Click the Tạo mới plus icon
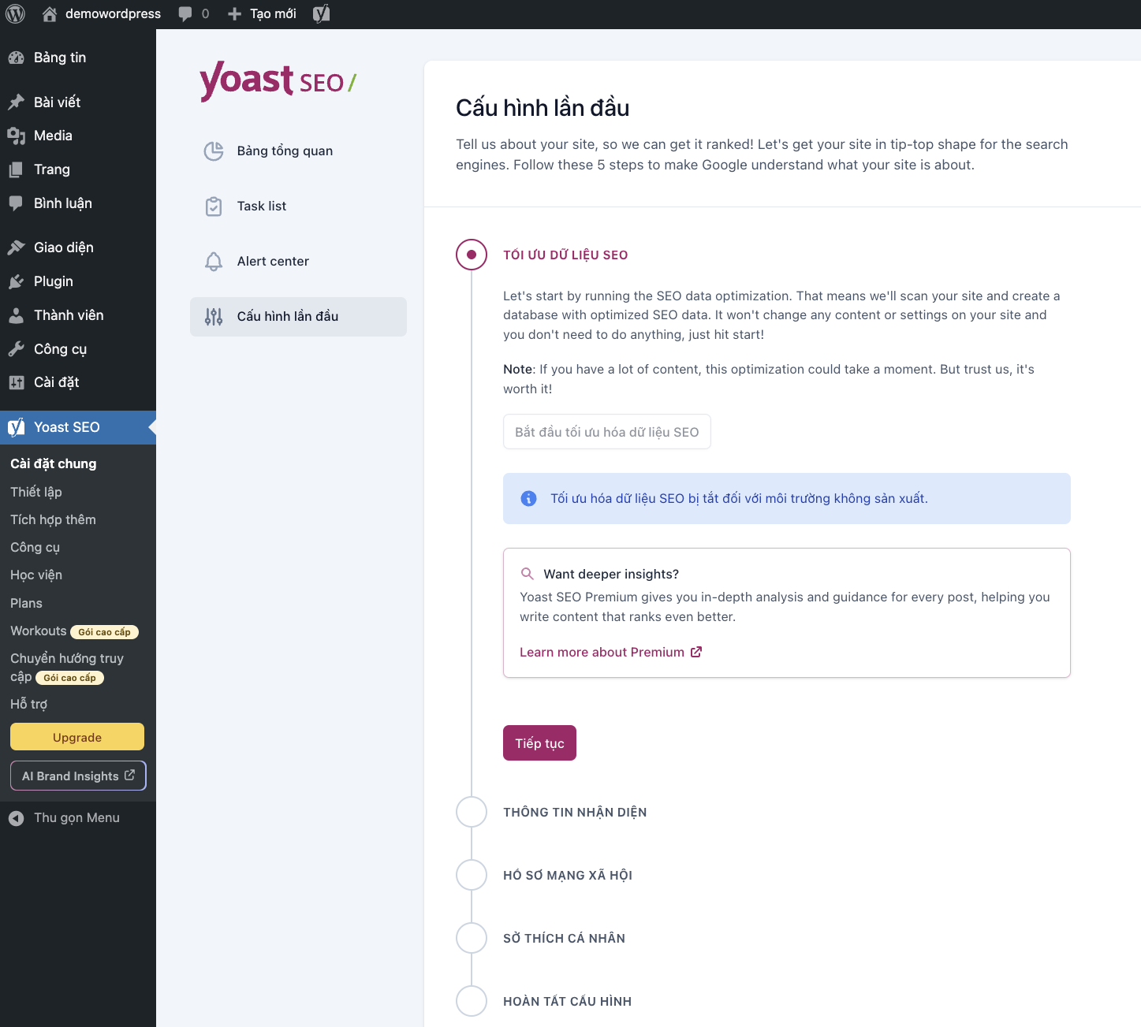Viewport: 1141px width, 1027px height. (x=233, y=13)
